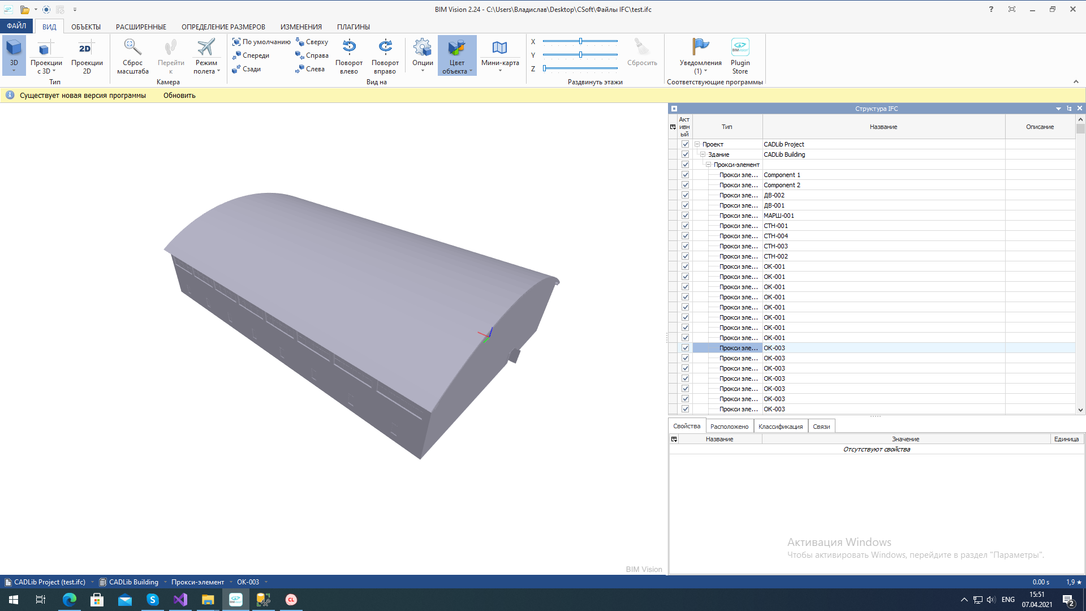Image resolution: width=1086 pixels, height=611 pixels.
Task: Rotate view left icon
Action: tap(349, 48)
